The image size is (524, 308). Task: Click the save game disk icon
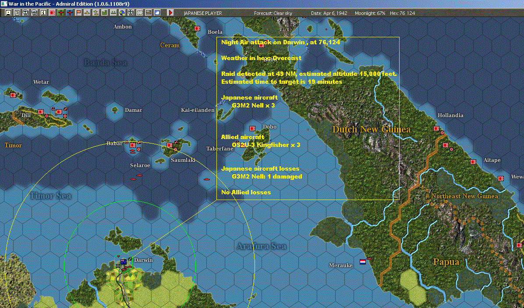8,13
